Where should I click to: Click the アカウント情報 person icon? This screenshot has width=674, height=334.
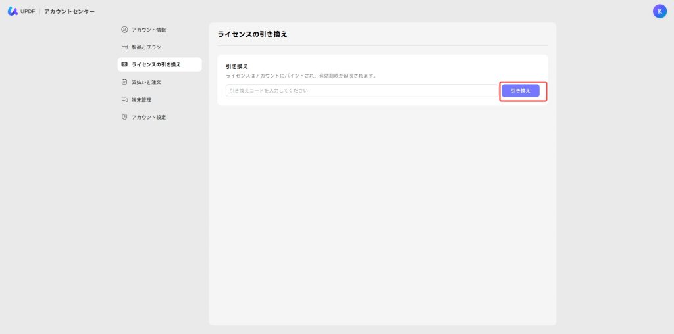click(124, 30)
